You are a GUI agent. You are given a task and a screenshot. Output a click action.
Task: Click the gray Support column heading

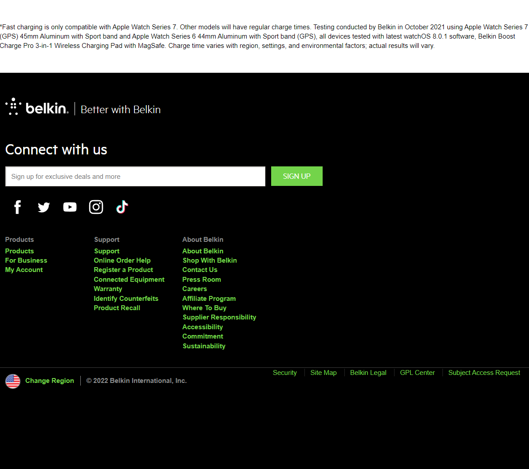point(107,240)
